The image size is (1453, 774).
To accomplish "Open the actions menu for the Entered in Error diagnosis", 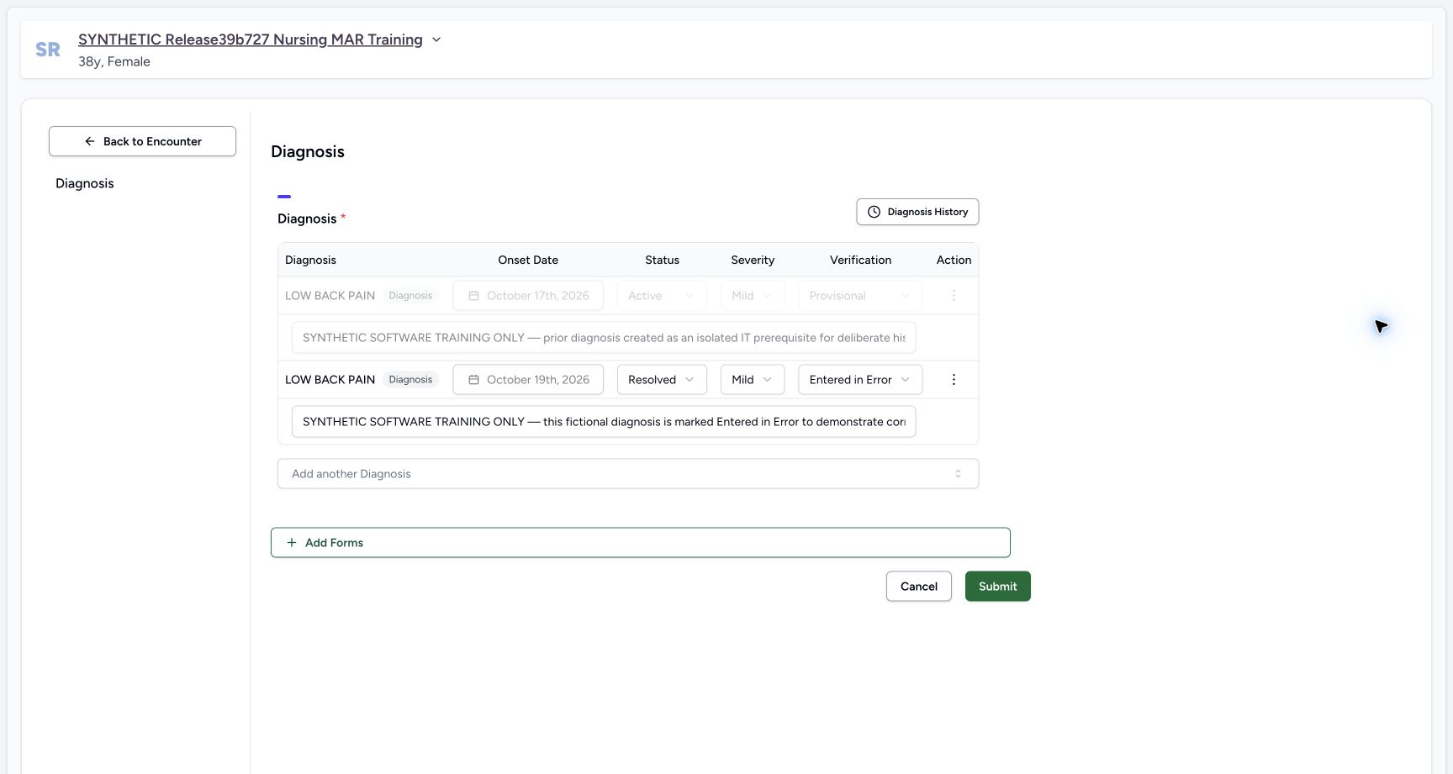I will click(954, 380).
